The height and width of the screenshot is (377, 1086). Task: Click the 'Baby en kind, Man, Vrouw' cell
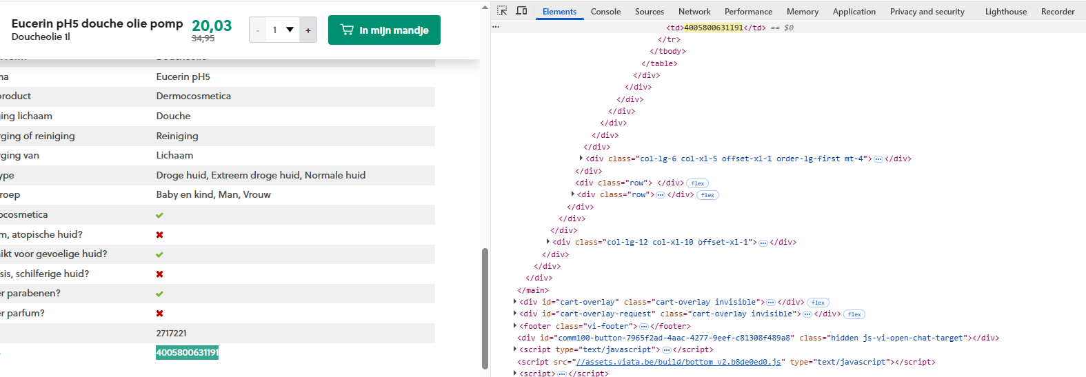pos(214,194)
